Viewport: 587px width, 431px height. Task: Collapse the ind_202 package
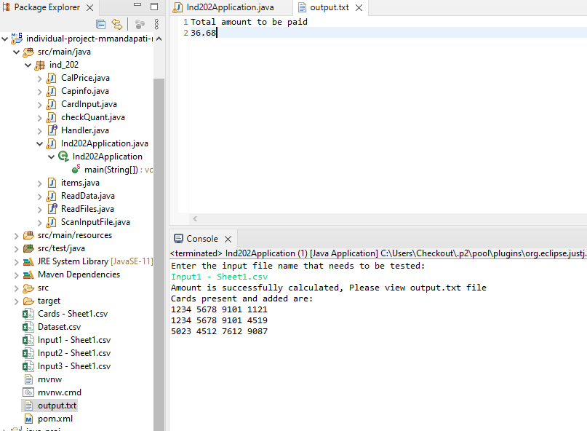pyautogui.click(x=28, y=65)
